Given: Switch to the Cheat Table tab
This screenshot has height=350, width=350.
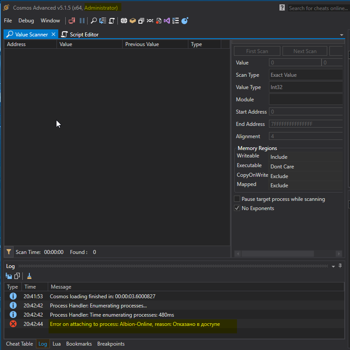Looking at the screenshot, I should pyautogui.click(x=19, y=344).
